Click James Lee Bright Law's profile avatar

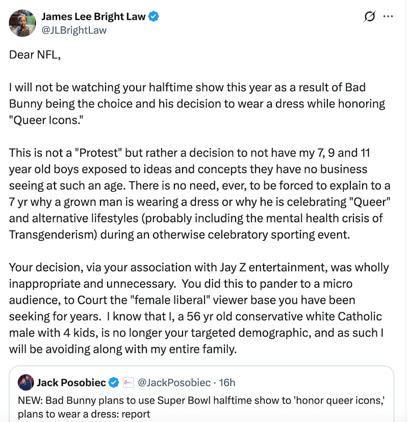pyautogui.click(x=22, y=23)
